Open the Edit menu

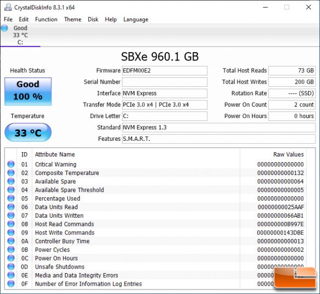pyautogui.click(x=24, y=19)
